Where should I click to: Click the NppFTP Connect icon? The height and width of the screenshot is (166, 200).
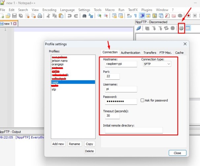[x=139, y=28]
